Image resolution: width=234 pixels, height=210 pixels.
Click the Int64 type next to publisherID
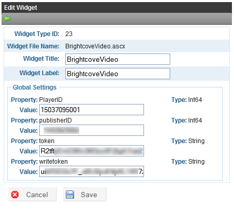click(x=195, y=120)
